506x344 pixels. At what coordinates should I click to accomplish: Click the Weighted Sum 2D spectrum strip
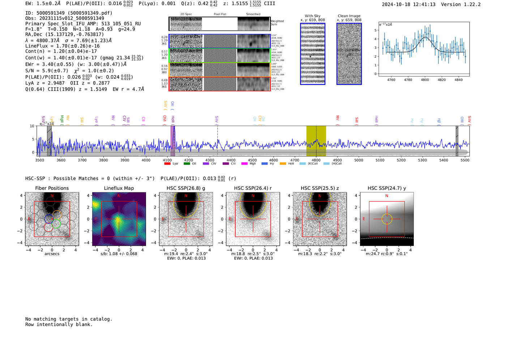(x=220, y=24)
